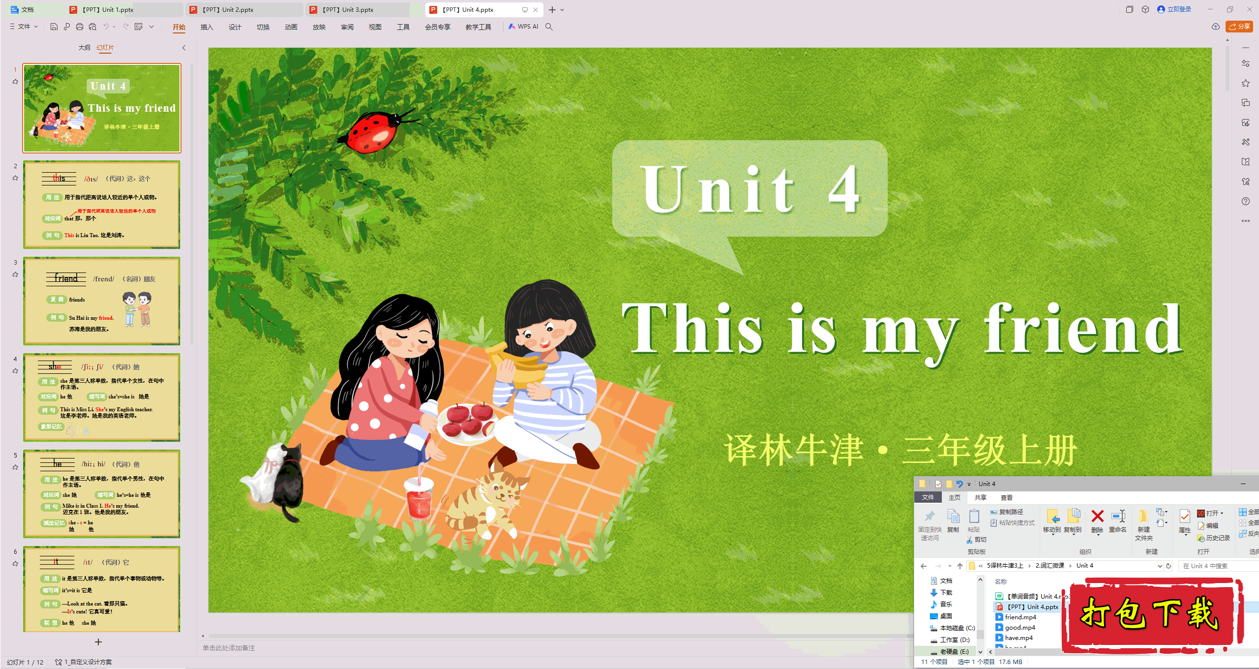The width and height of the screenshot is (1259, 669).
Task: Click the Undo arrow icon
Action: [106, 27]
